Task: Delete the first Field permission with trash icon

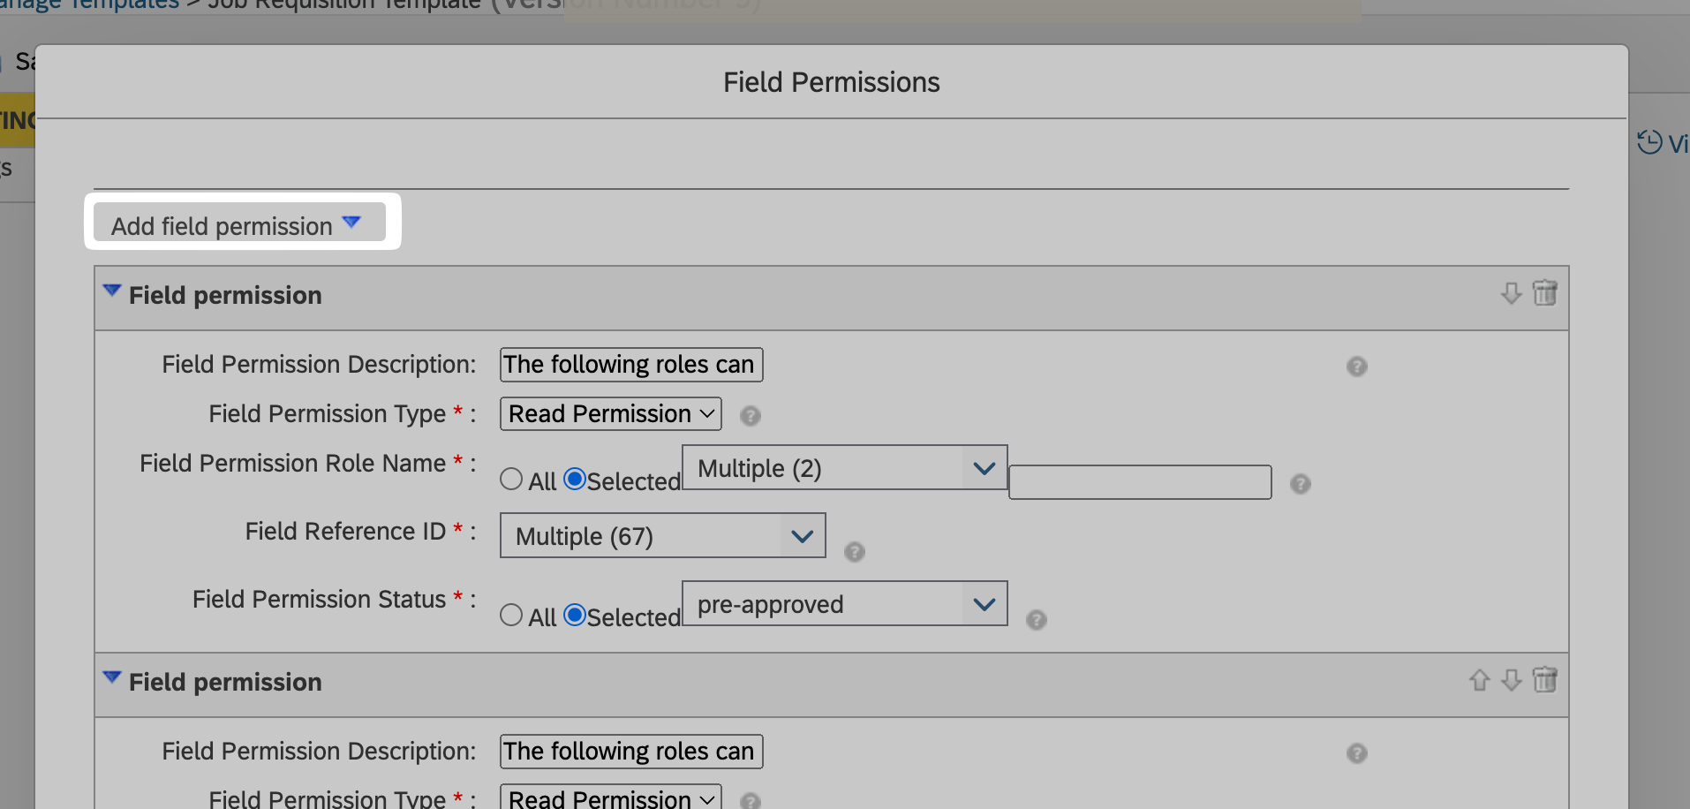Action: (x=1544, y=292)
